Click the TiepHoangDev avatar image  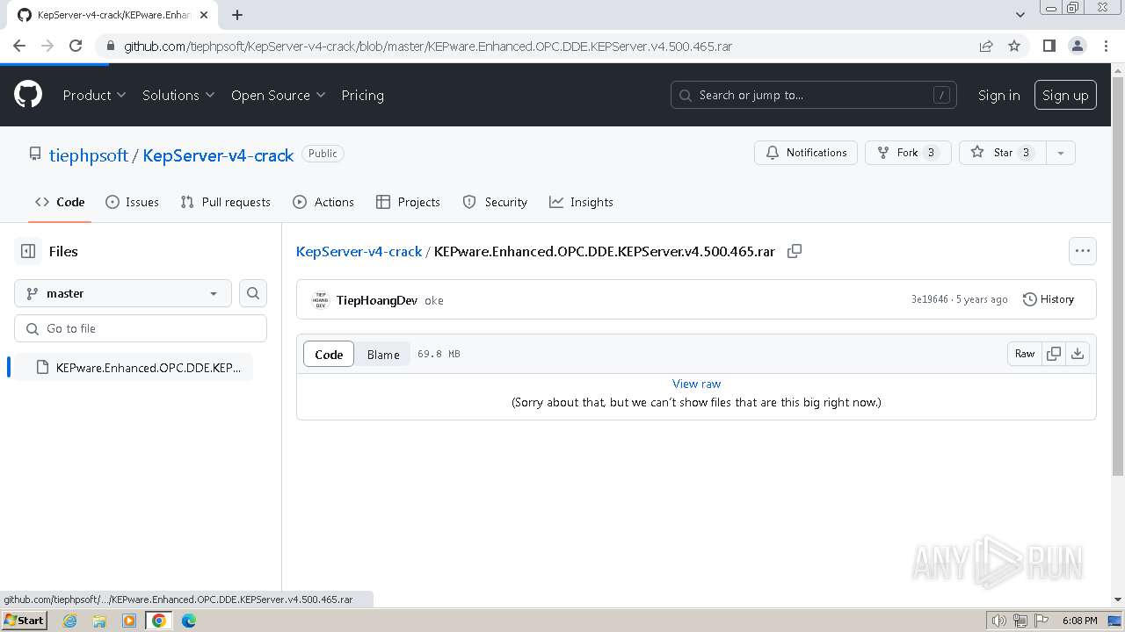[320, 300]
